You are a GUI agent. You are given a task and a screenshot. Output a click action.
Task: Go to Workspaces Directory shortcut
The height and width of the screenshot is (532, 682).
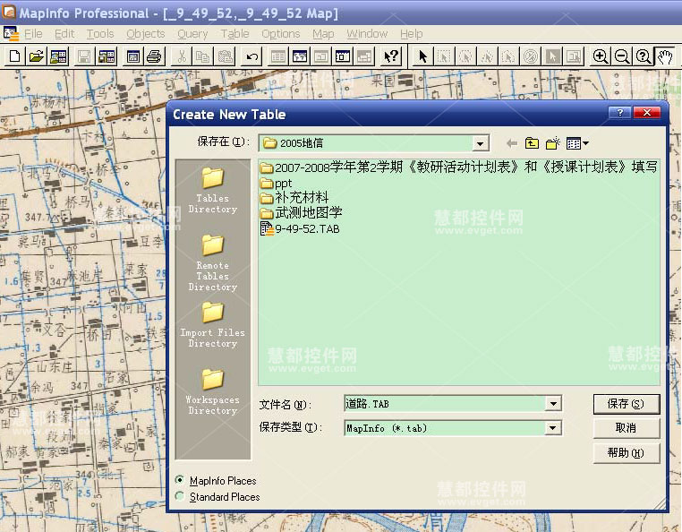click(213, 391)
